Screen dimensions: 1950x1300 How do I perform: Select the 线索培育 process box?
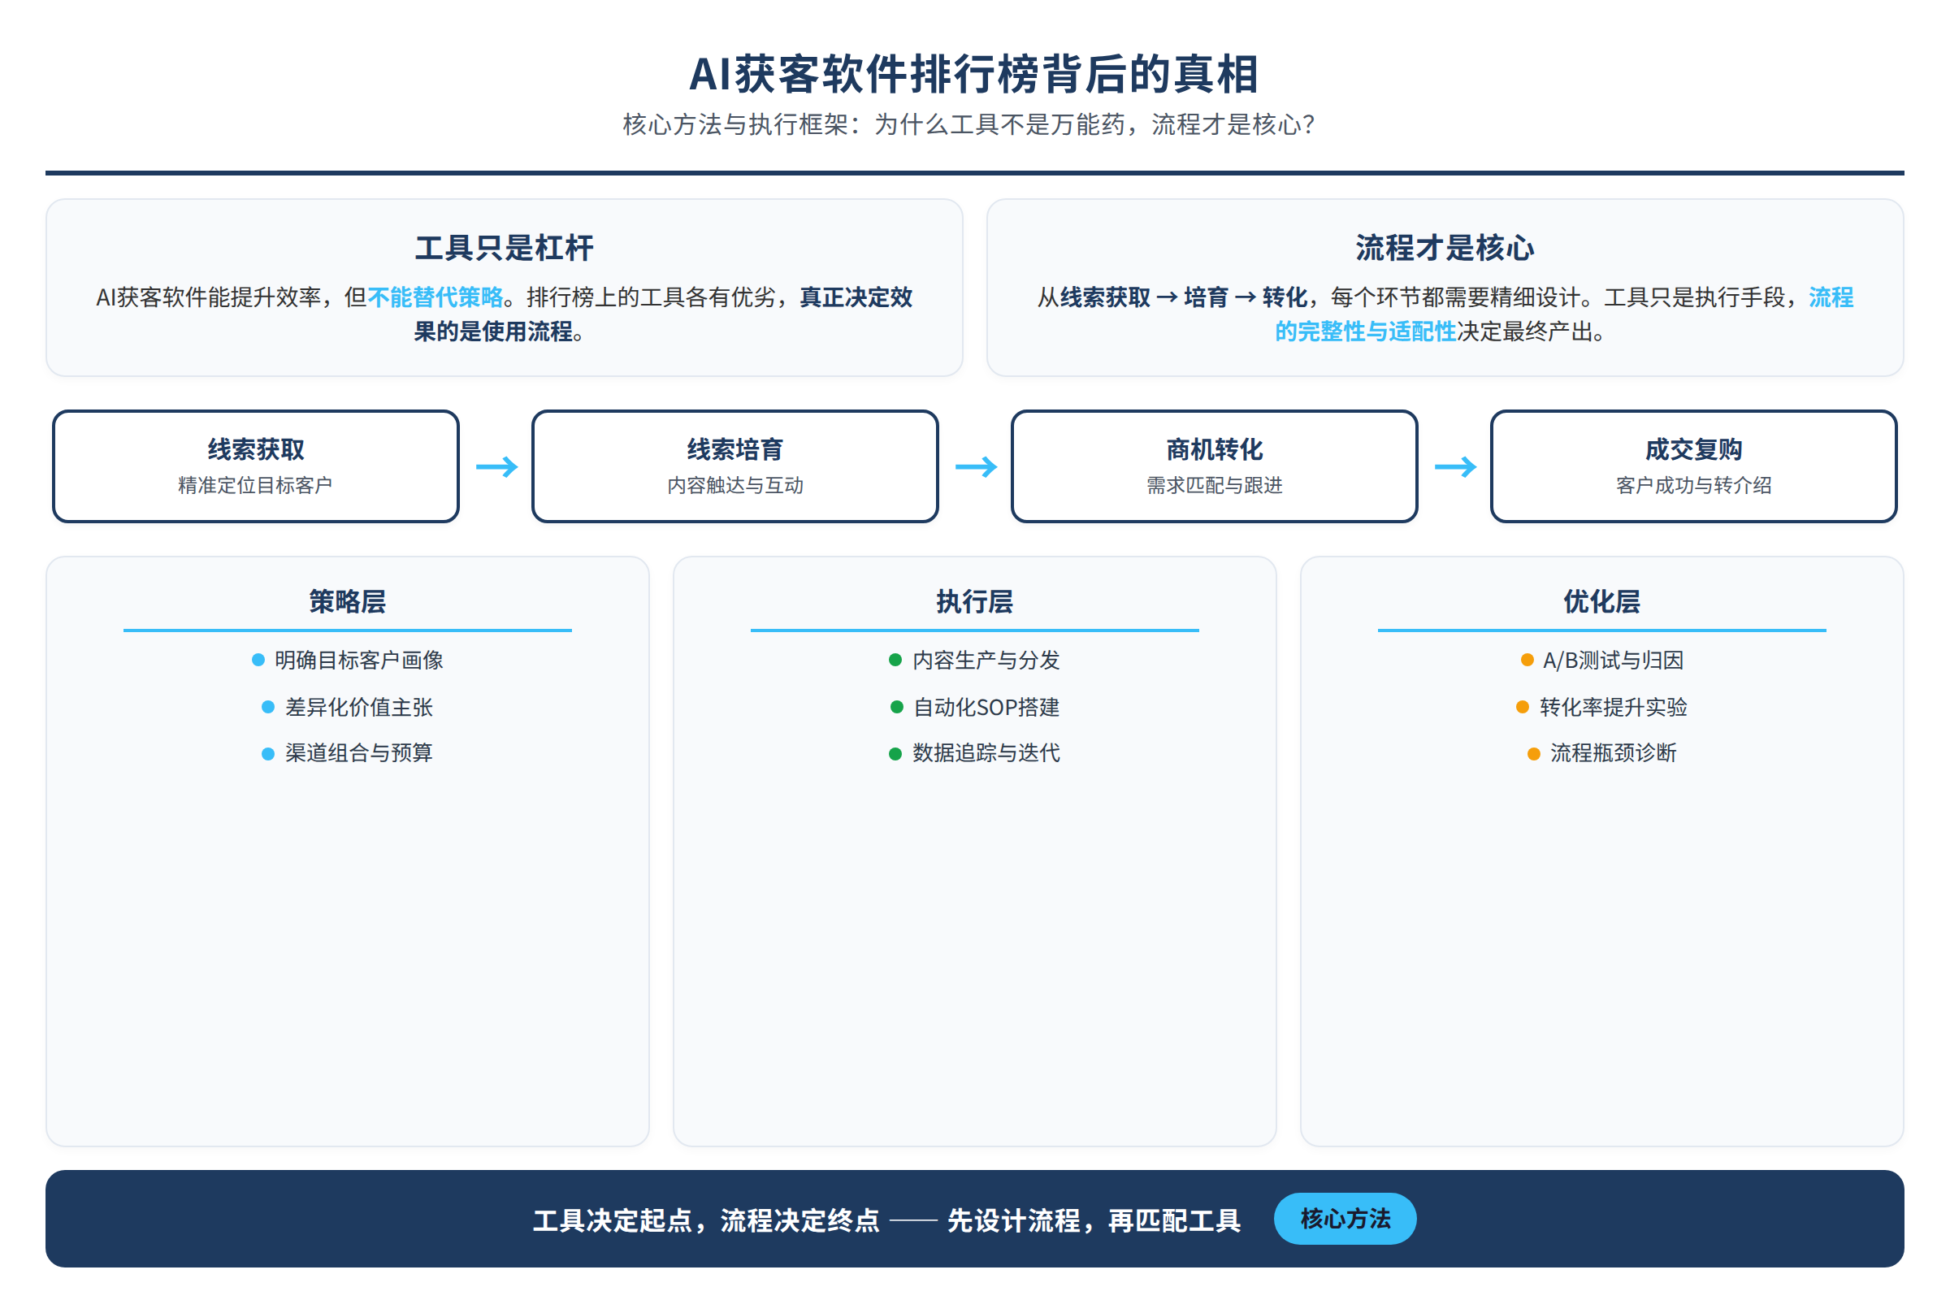click(x=734, y=466)
